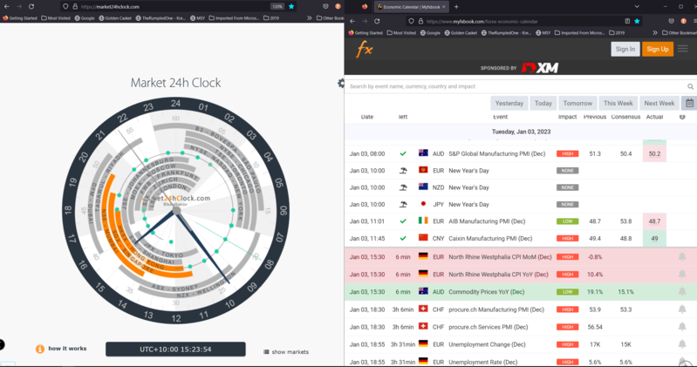Click the bookmark star in Myfxbook address bar

(637, 21)
